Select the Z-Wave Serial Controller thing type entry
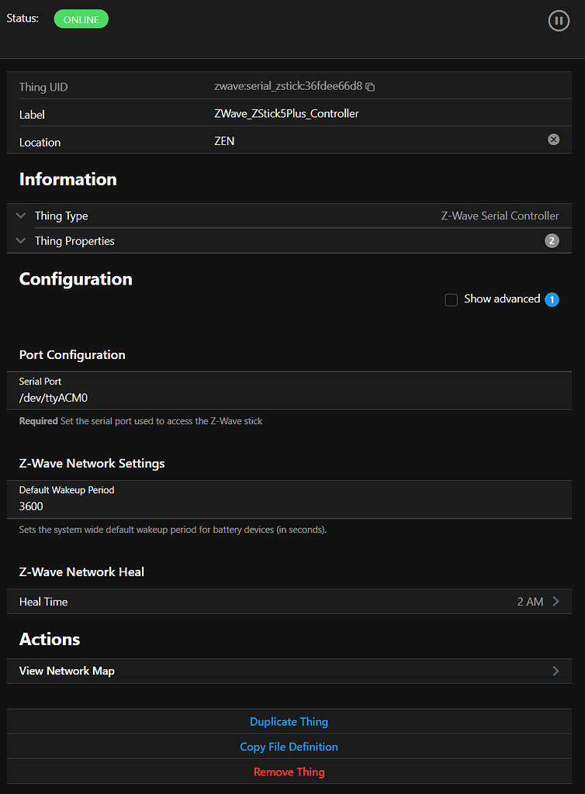Image resolution: width=585 pixels, height=794 pixels. tap(500, 216)
